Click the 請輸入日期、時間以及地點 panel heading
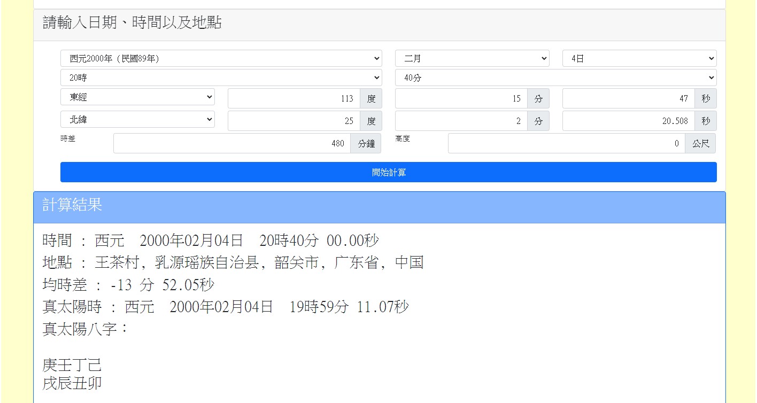The image size is (757, 403). coord(132,23)
